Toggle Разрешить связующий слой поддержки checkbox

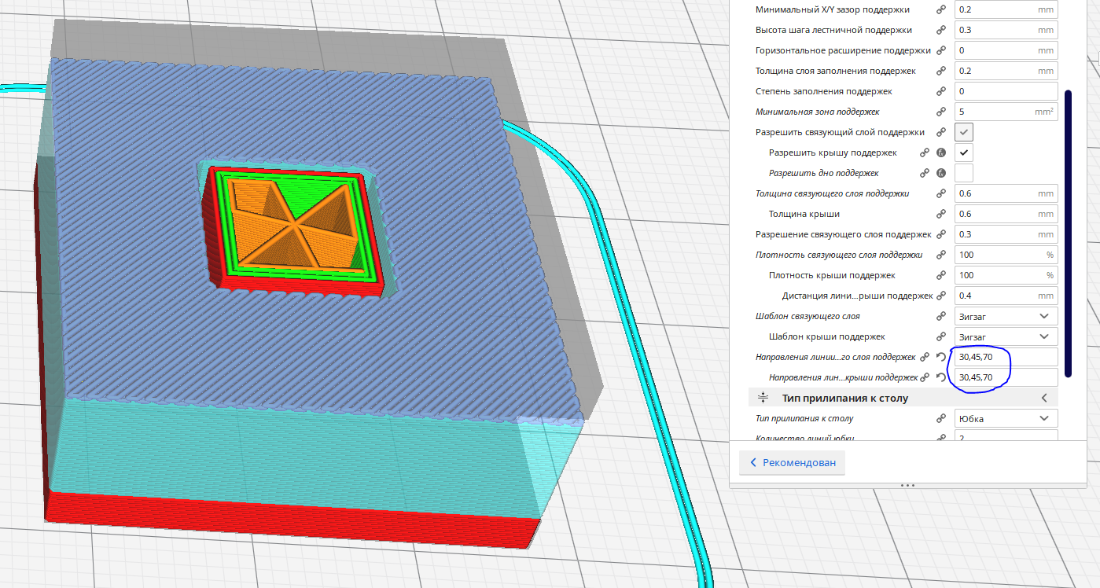click(x=964, y=132)
